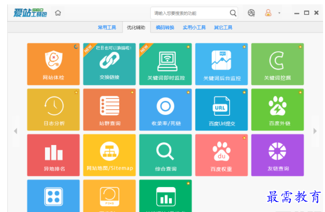Launch the 异地排名 tool

tap(53, 155)
